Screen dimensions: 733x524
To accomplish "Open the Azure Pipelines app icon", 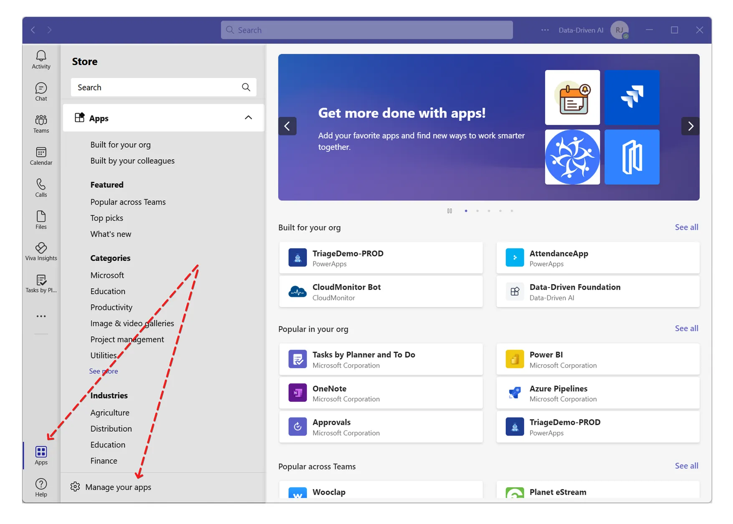I will 515,393.
